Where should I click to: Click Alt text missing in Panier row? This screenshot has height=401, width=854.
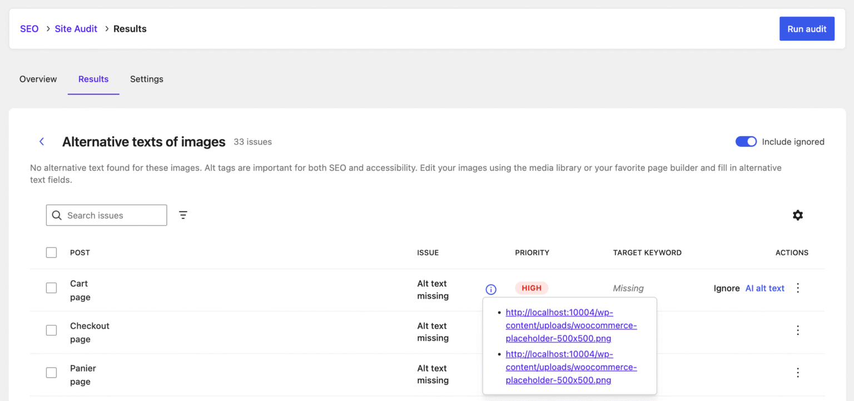pos(433,374)
